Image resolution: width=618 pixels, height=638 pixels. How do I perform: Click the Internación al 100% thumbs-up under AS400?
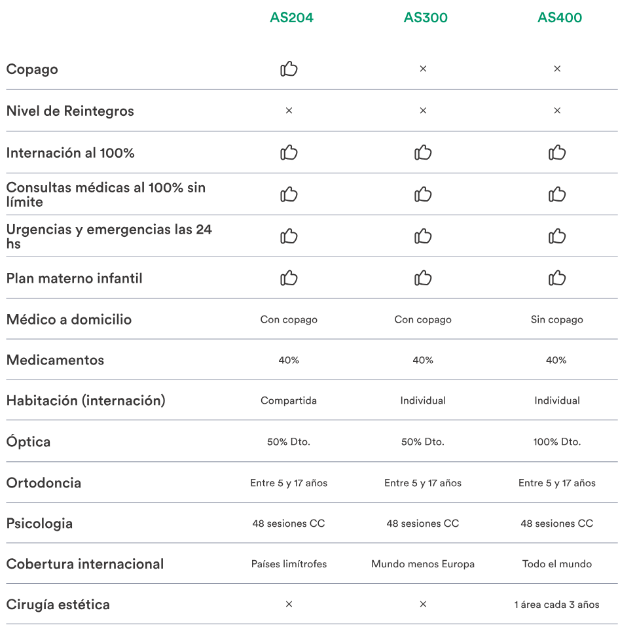(x=557, y=152)
